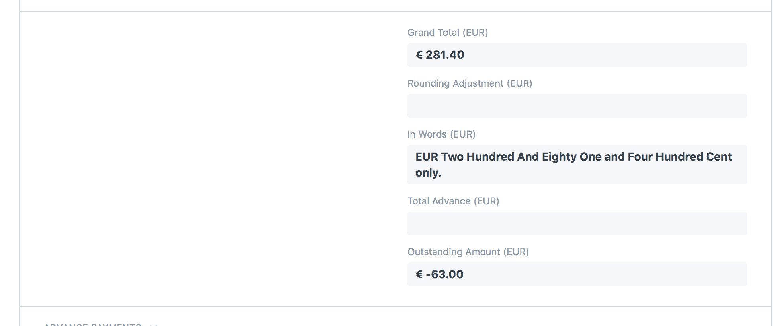Click the Grand Total (EUR) label
The width and height of the screenshot is (779, 326).
pos(448,33)
